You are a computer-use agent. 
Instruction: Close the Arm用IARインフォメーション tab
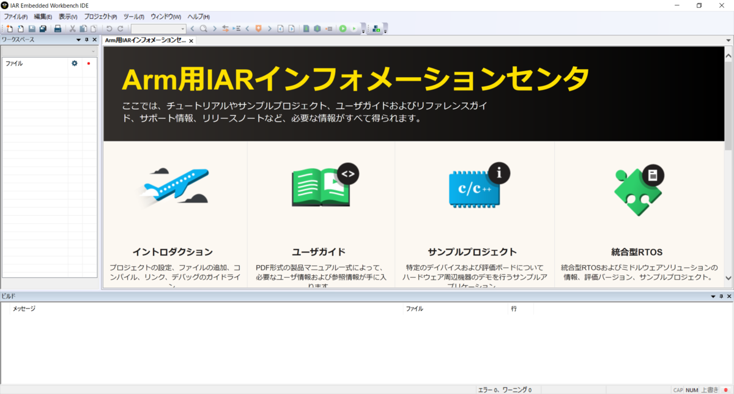point(191,41)
